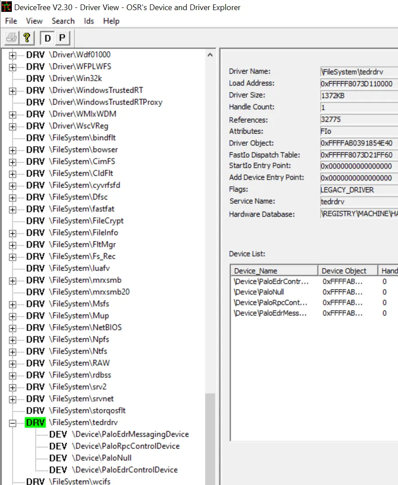Click DRV icon next to \FileSystem\Ntfs

coord(35,351)
